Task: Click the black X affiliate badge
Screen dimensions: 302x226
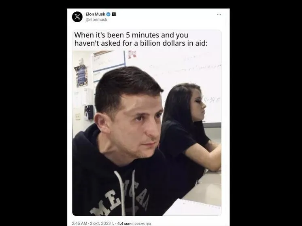Action: [x=114, y=14]
